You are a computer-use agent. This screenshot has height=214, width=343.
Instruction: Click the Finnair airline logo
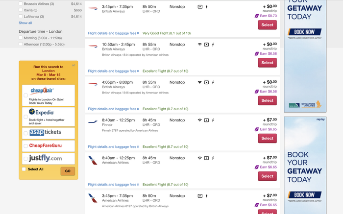point(93,122)
